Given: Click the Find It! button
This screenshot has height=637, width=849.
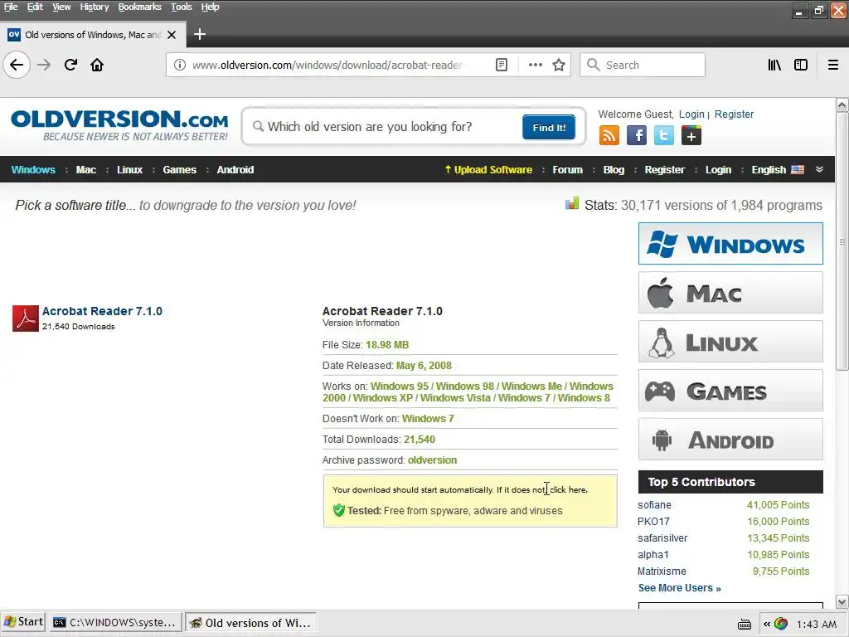Looking at the screenshot, I should pos(549,127).
